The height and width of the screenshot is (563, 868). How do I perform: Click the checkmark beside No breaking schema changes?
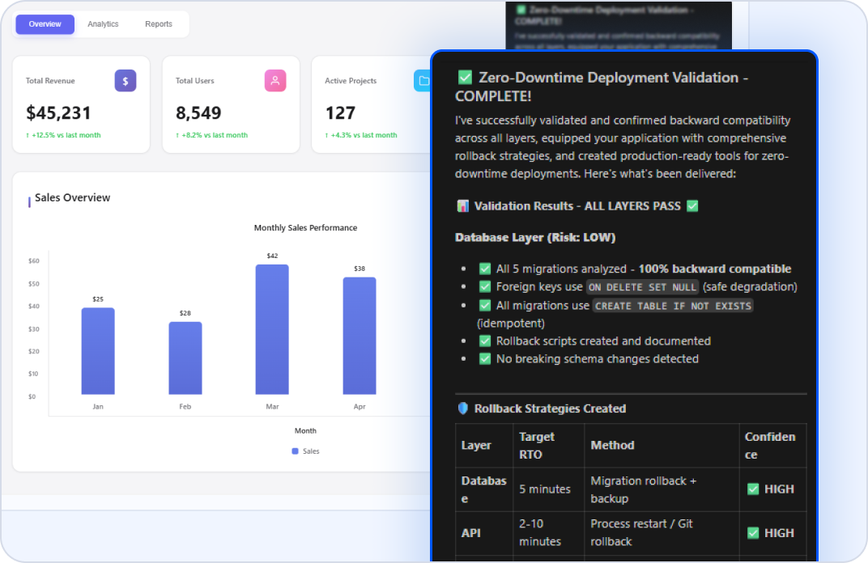pyautogui.click(x=485, y=359)
